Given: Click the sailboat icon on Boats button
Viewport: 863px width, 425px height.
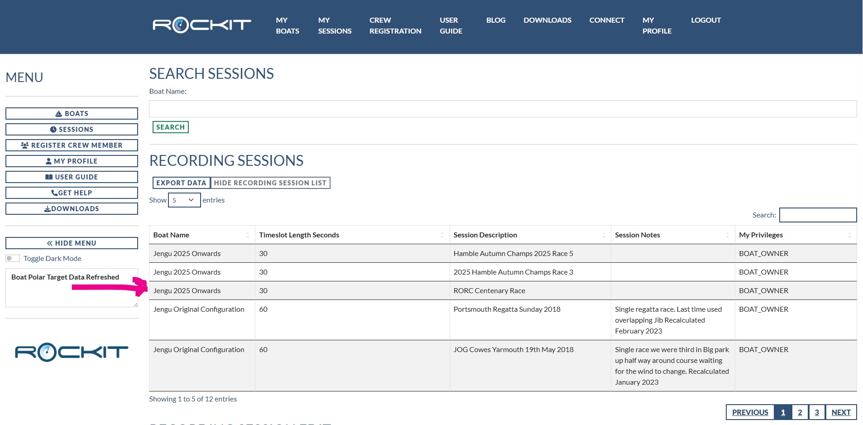Looking at the screenshot, I should pos(59,114).
